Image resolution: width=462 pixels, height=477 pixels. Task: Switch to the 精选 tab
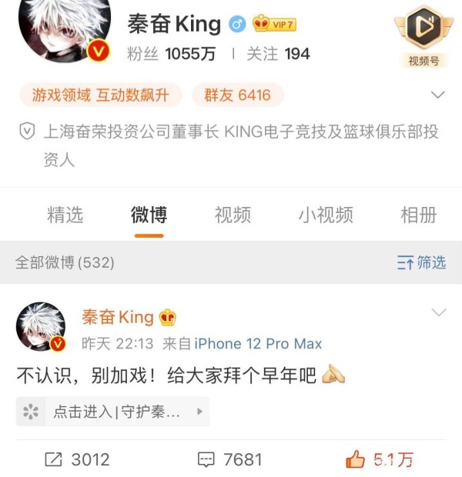coord(65,215)
